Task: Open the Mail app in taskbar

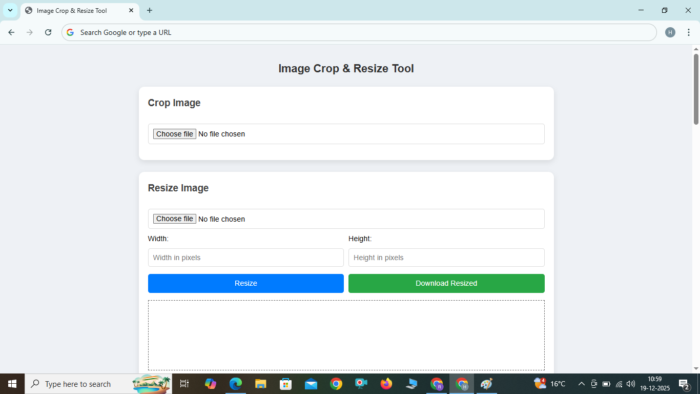Action: click(311, 384)
